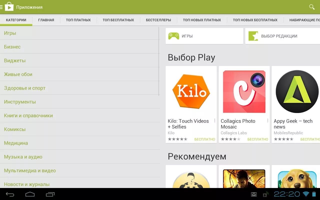Viewport: 320px width, 200px height.
Task: Click the ИГРЫ button label
Action: [187, 36]
